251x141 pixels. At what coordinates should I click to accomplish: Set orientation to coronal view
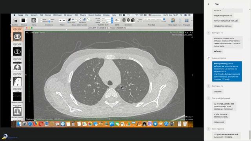(x=128, y=20)
